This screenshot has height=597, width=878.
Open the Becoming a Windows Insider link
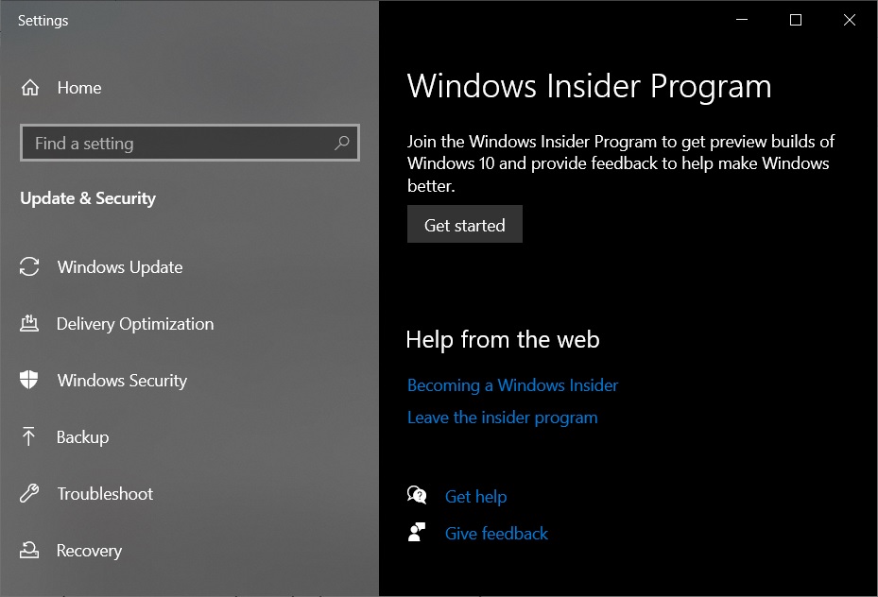512,385
